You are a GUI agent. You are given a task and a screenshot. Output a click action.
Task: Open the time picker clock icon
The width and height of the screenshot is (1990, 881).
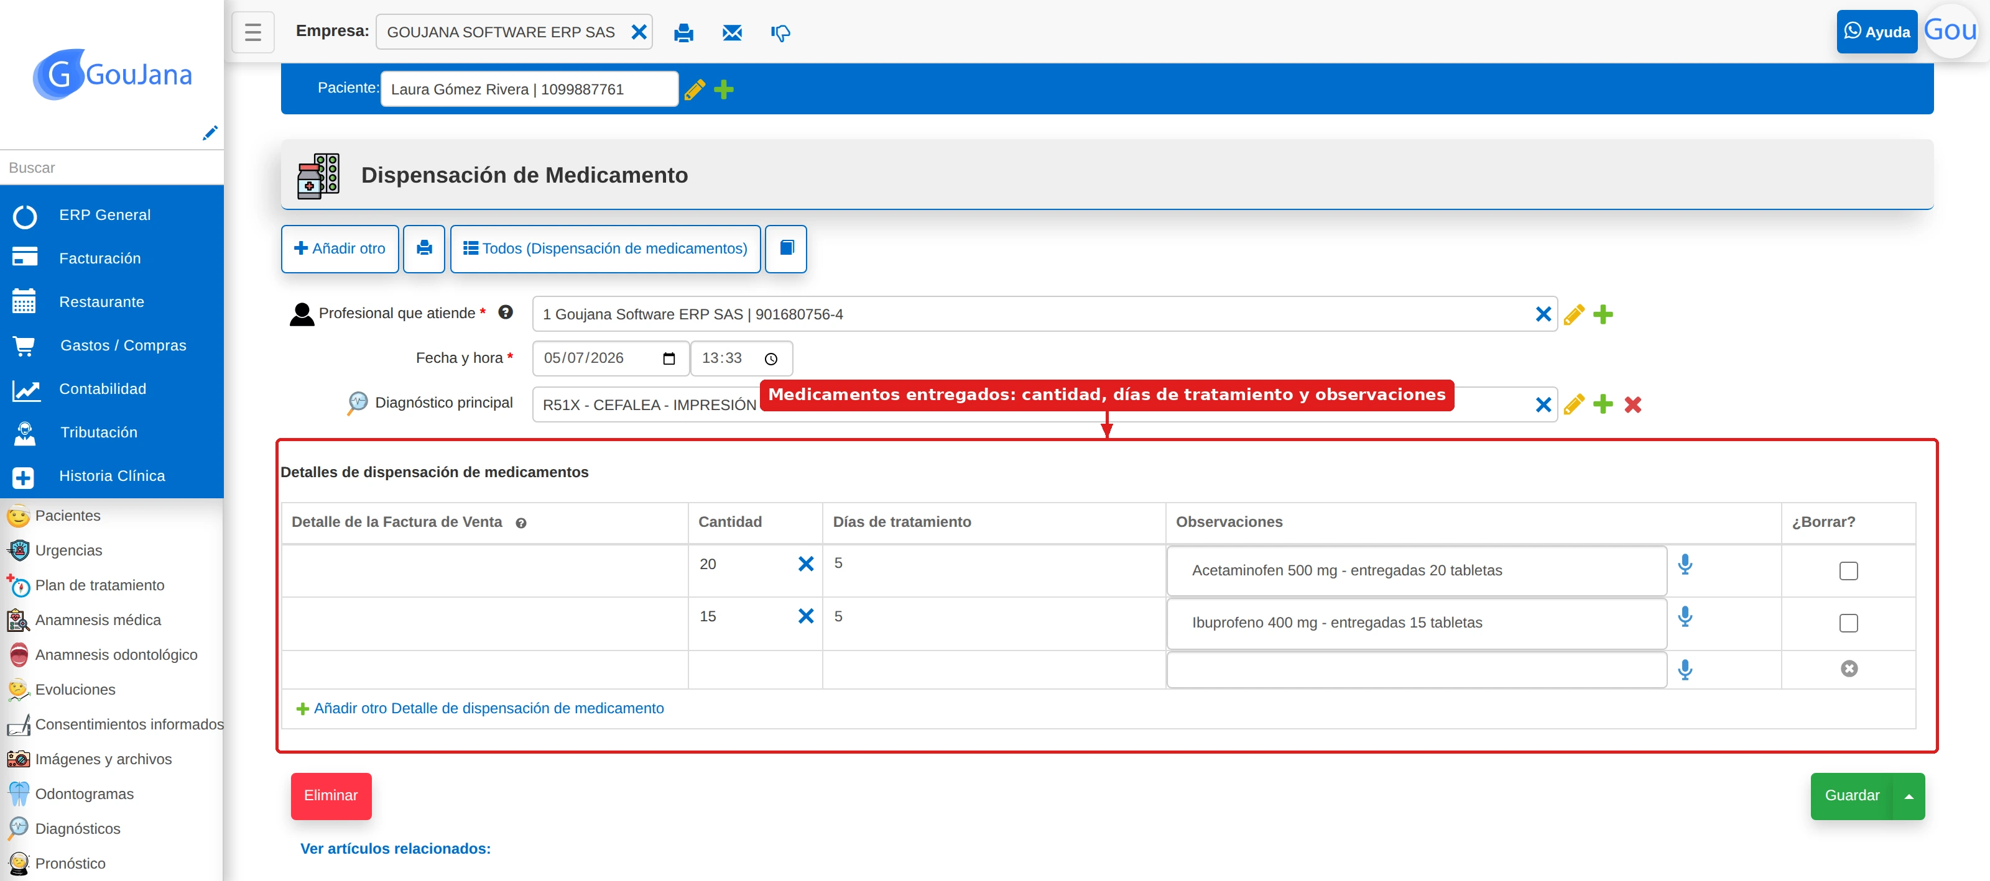pyautogui.click(x=771, y=359)
